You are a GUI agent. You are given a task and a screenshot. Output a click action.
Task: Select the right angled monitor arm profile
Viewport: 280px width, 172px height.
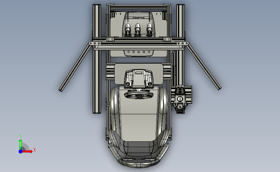tap(204, 67)
